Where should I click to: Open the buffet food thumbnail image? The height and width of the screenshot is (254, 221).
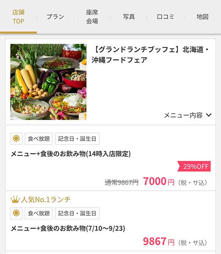[48, 82]
